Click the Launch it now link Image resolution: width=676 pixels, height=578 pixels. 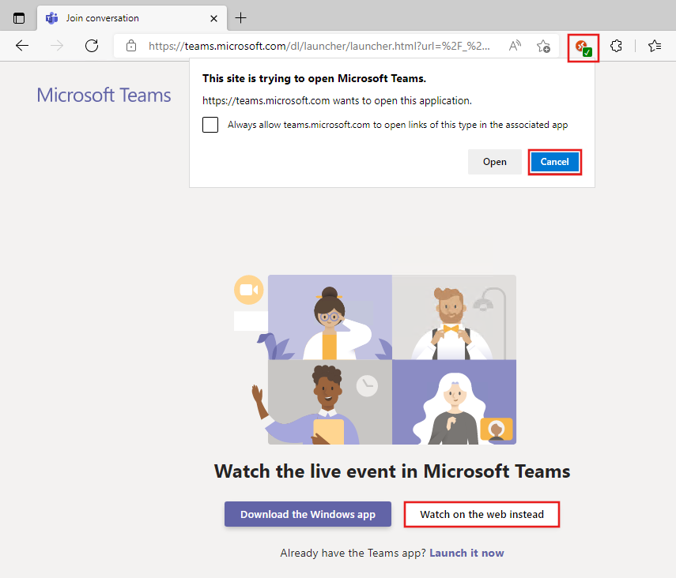[467, 553]
